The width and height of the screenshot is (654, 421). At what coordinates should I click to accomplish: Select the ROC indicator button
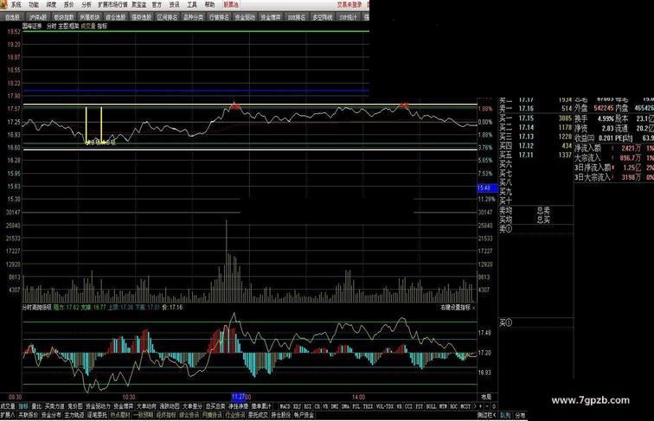click(x=454, y=406)
